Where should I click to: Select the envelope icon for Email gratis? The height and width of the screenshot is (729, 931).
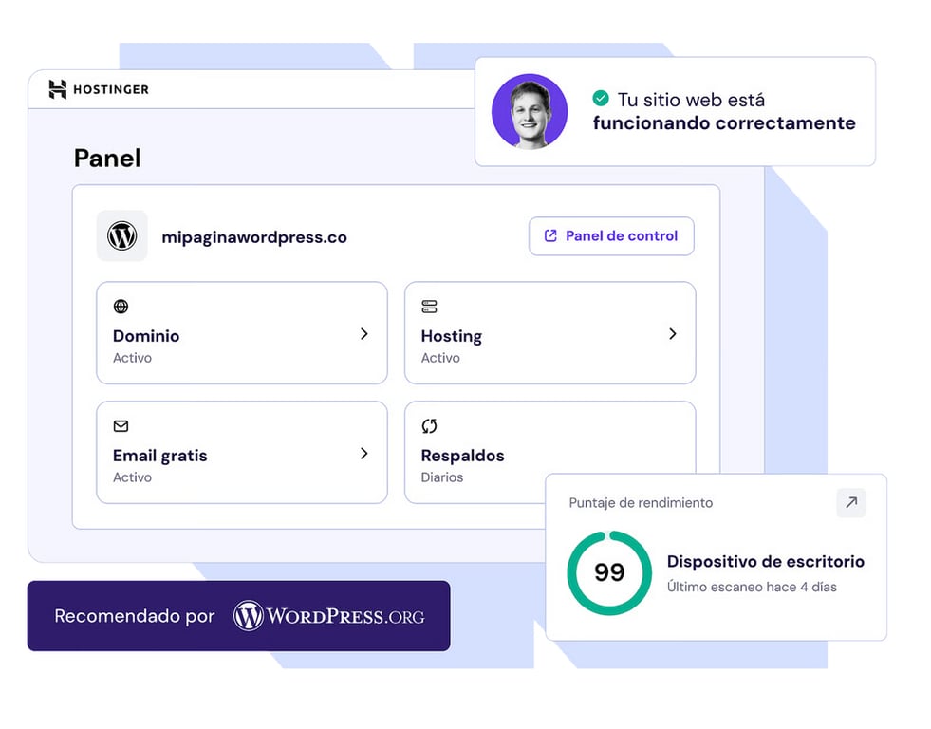coord(121,426)
